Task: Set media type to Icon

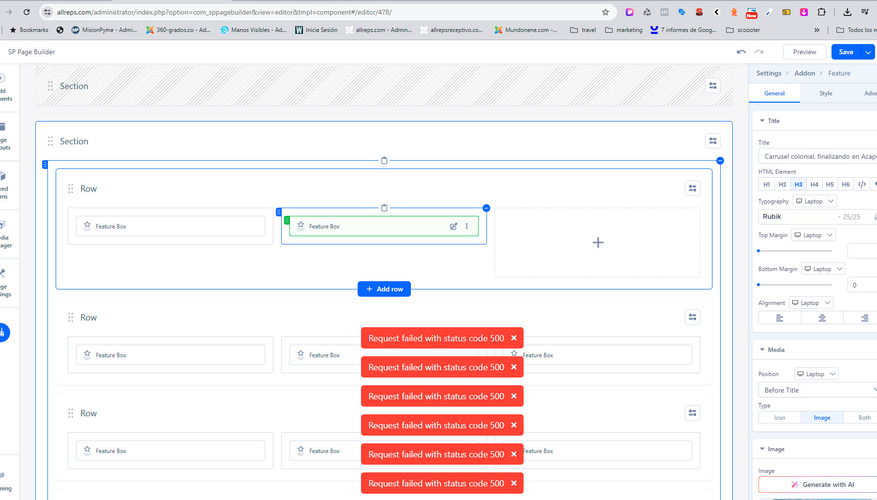Action: coord(779,418)
